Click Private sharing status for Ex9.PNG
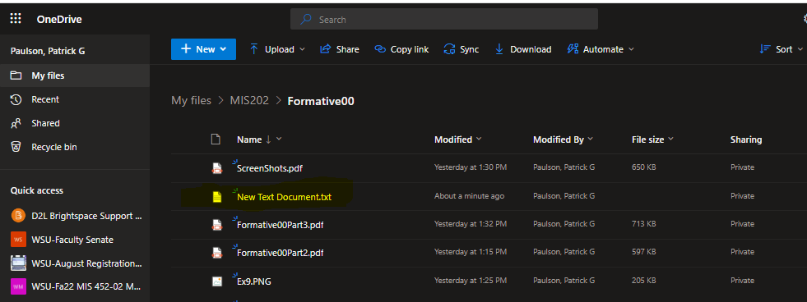This screenshot has width=807, height=302. (742, 281)
